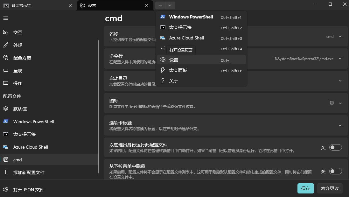Viewport: 349px width, 197px height.
Task: Open 关于 from dropdown menu
Action: click(x=201, y=81)
